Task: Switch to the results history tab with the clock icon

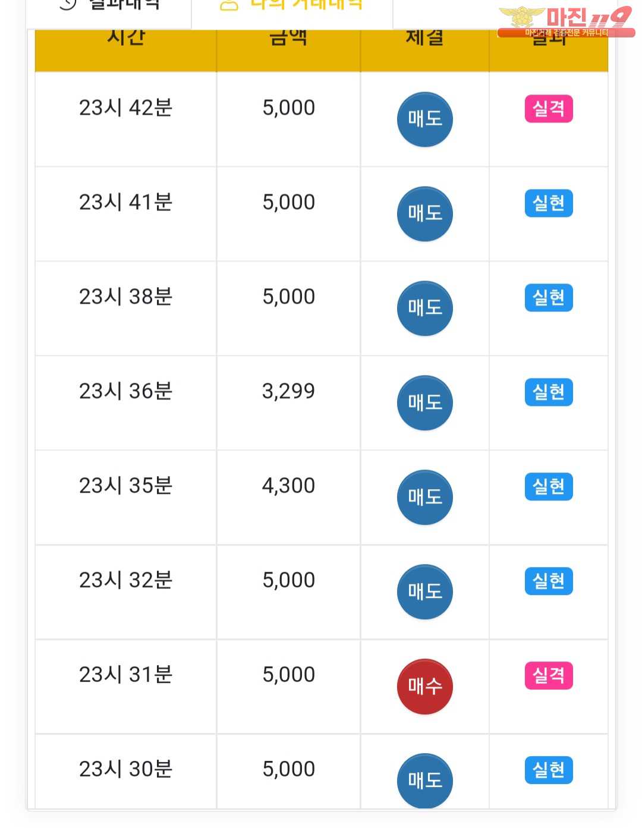Action: pos(109,6)
